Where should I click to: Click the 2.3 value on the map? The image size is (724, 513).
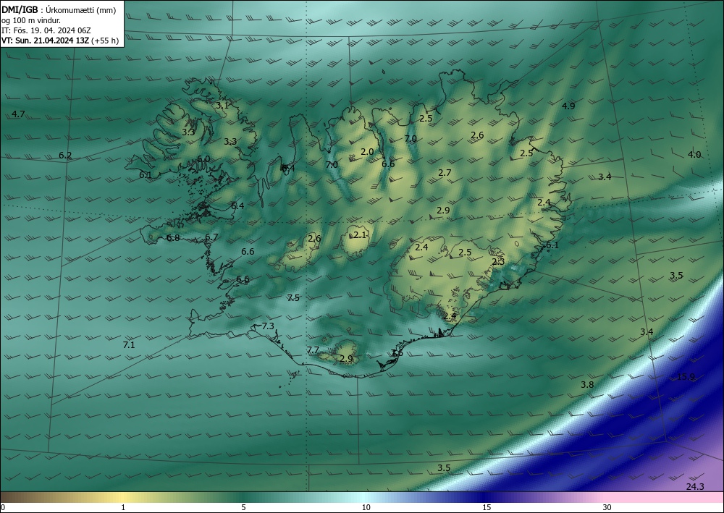coord(498,262)
